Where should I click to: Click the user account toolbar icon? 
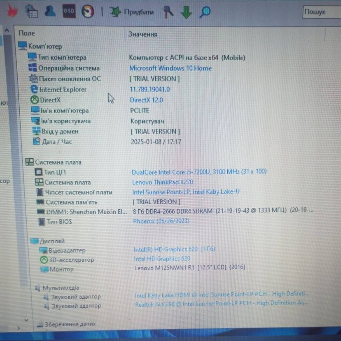[50, 11]
